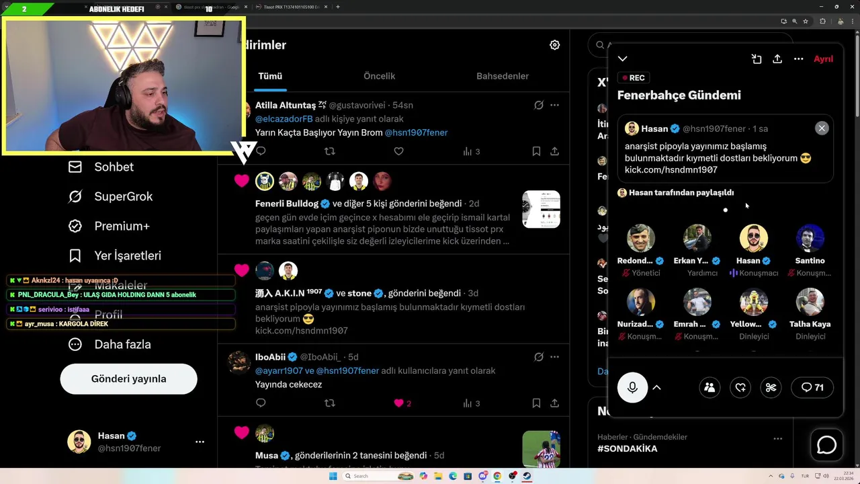Share Atilla Altuntaş post
Screen dimensions: 860x484
(x=554, y=151)
